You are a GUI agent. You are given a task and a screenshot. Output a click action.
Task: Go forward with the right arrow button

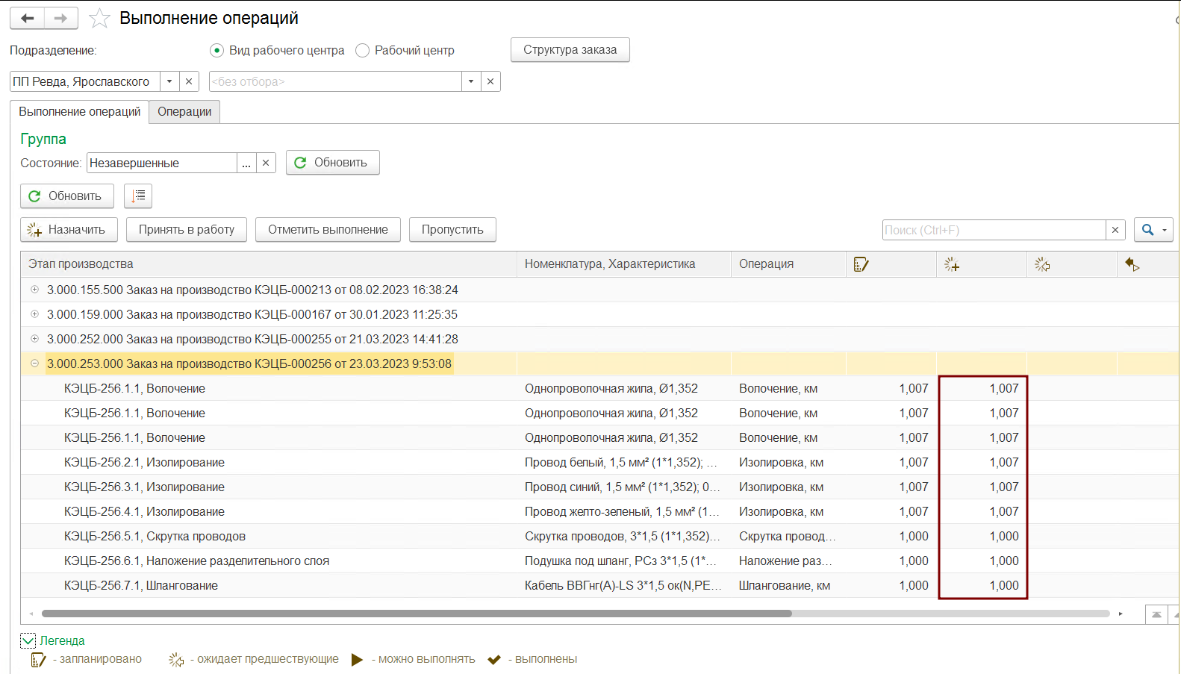tap(61, 18)
